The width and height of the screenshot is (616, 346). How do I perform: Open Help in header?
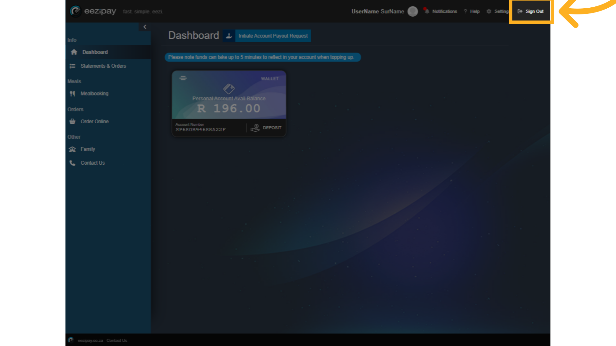click(475, 12)
